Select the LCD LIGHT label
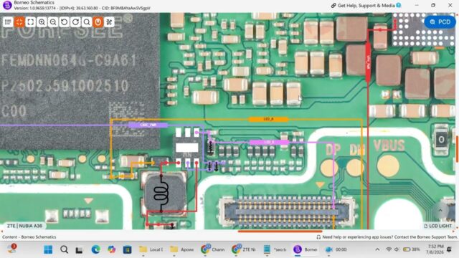 [437, 226]
